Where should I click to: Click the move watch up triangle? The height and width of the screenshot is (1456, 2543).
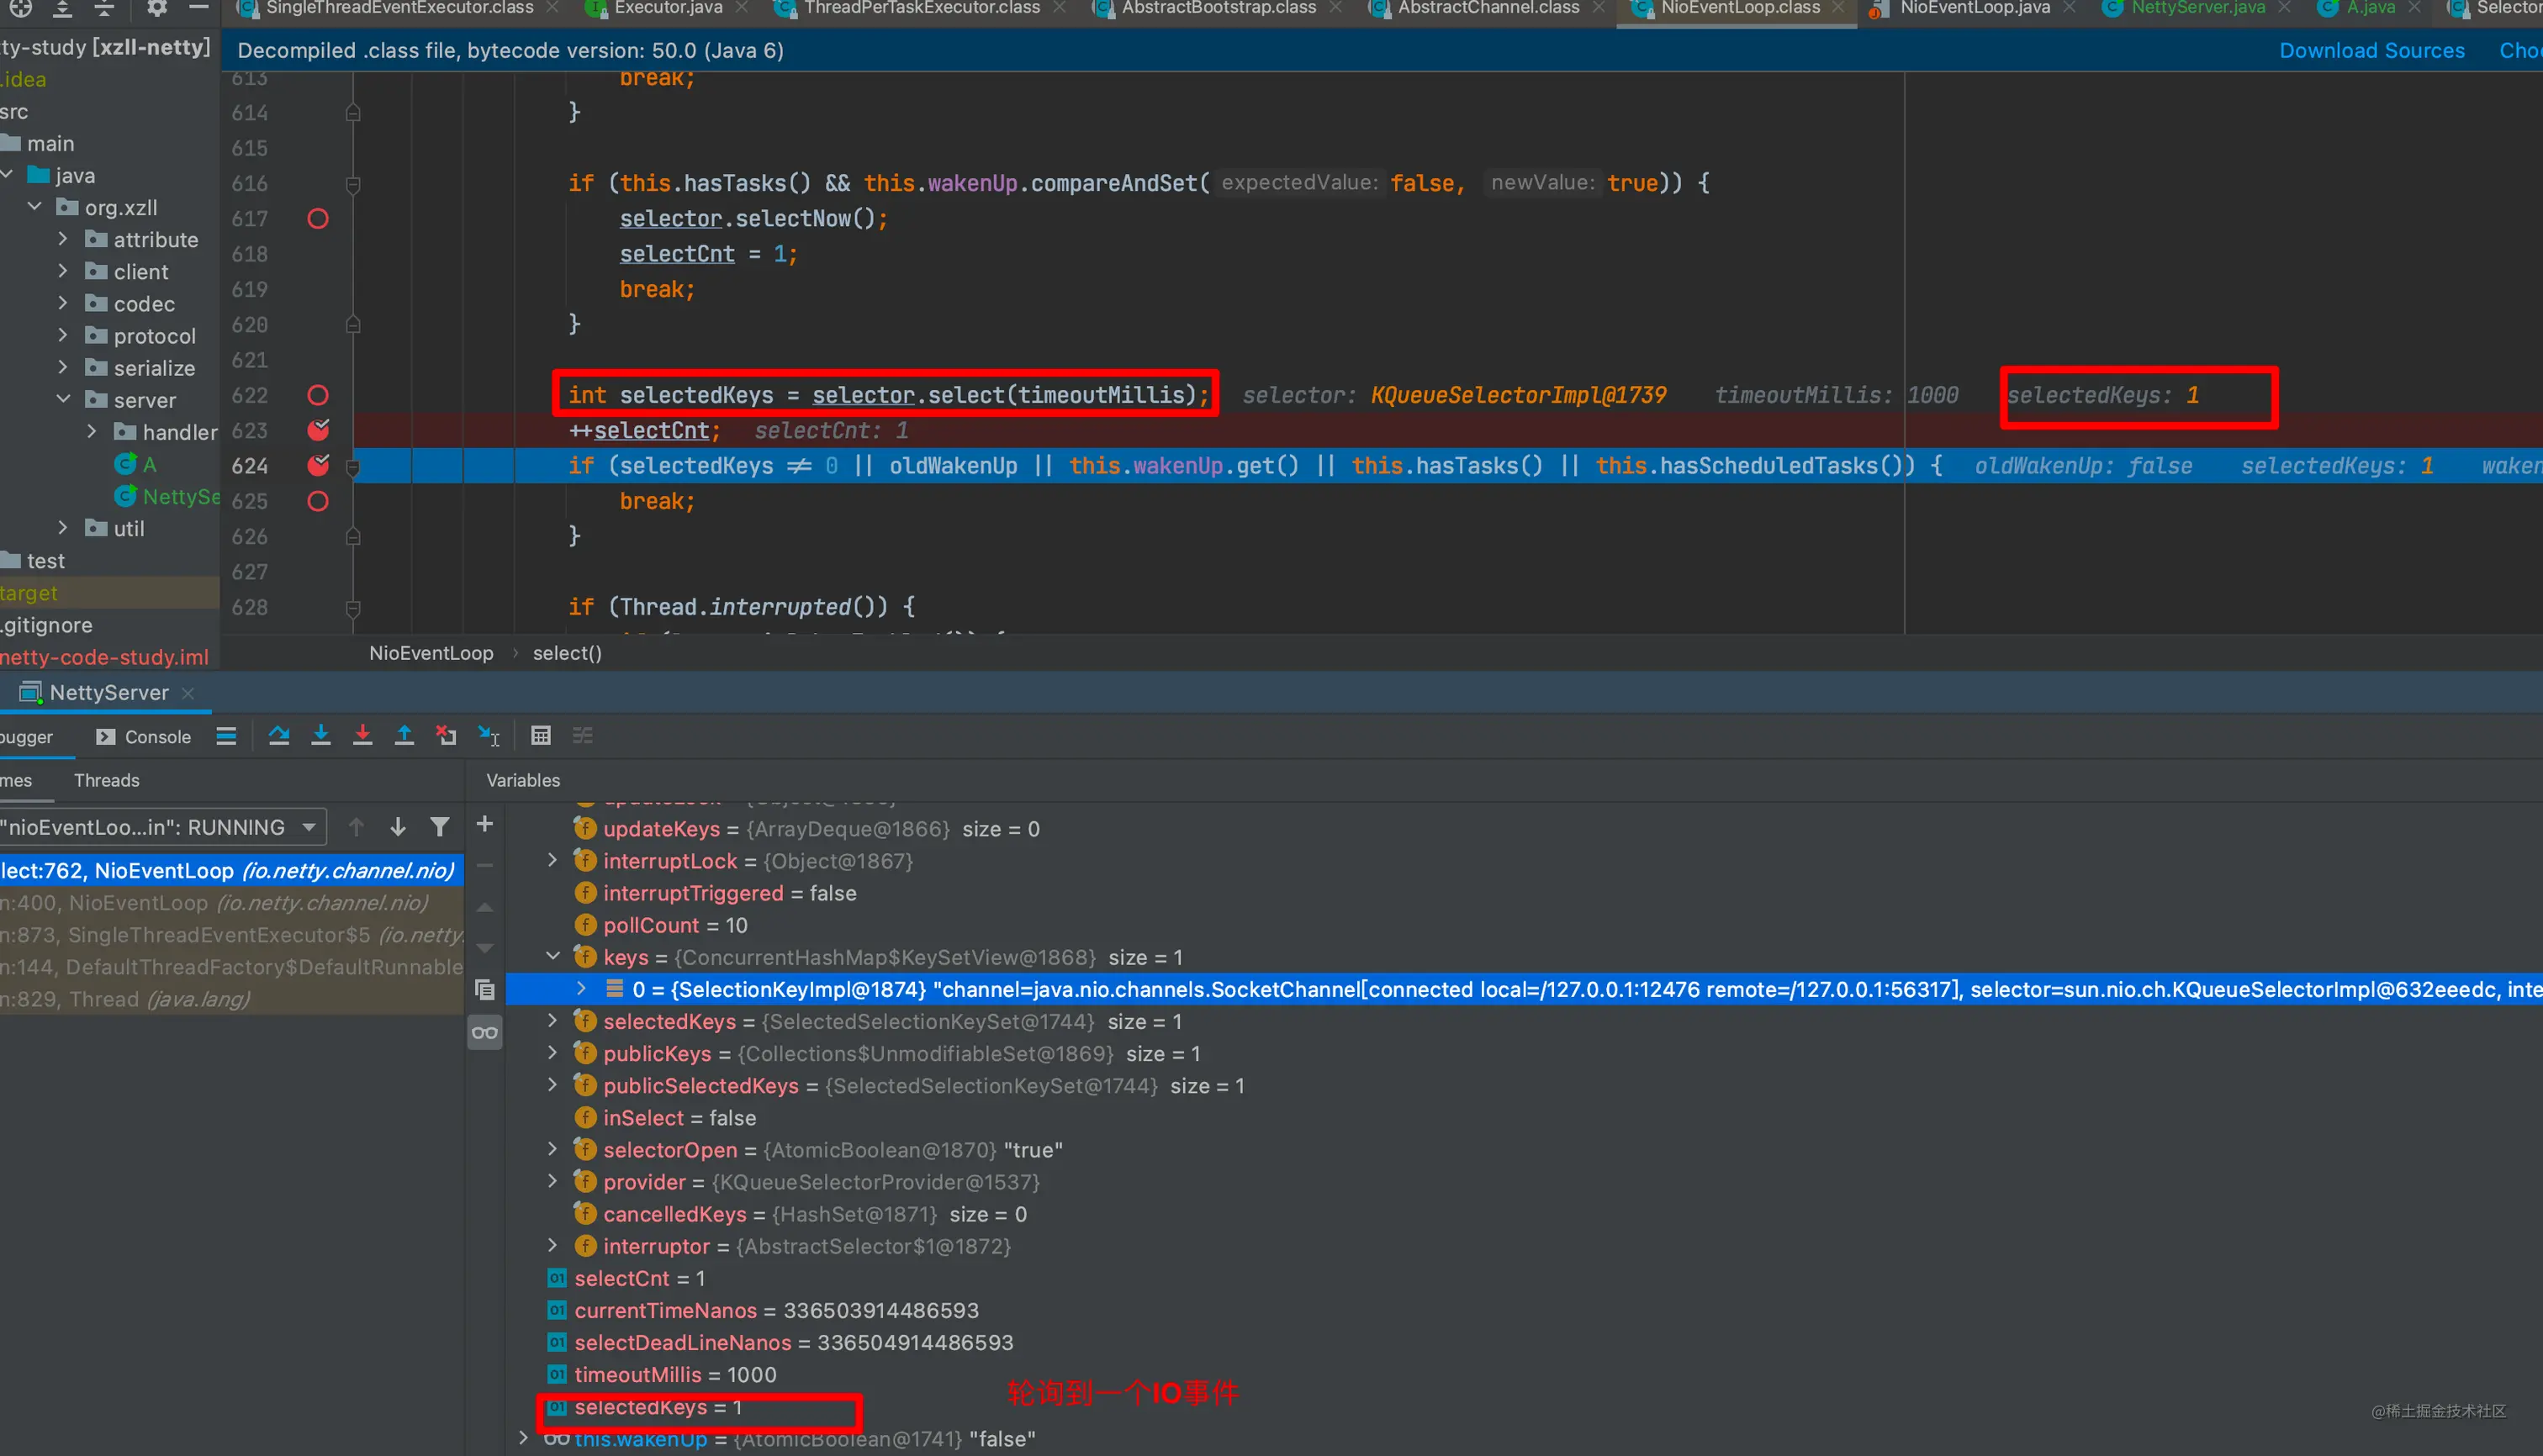pyautogui.click(x=485, y=907)
